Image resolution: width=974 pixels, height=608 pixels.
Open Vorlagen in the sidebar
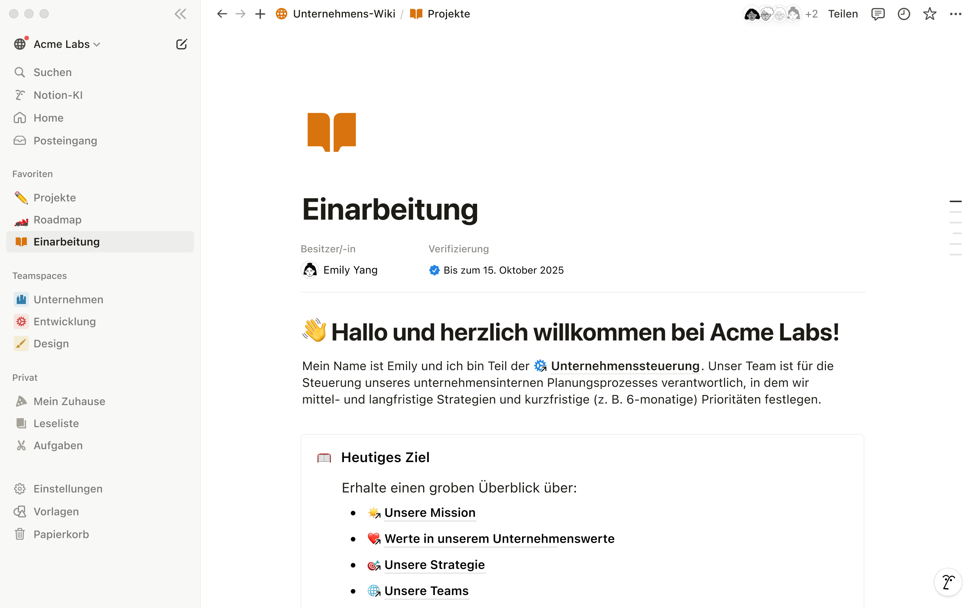[x=100, y=511]
